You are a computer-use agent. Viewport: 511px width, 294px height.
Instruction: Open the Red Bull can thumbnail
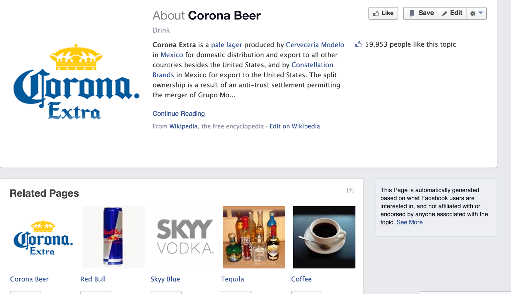point(113,237)
